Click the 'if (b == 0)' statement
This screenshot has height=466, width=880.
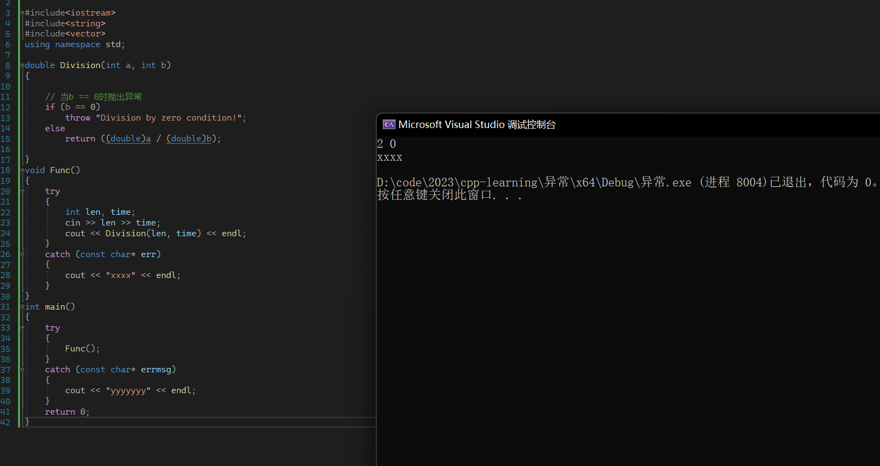[73, 107]
